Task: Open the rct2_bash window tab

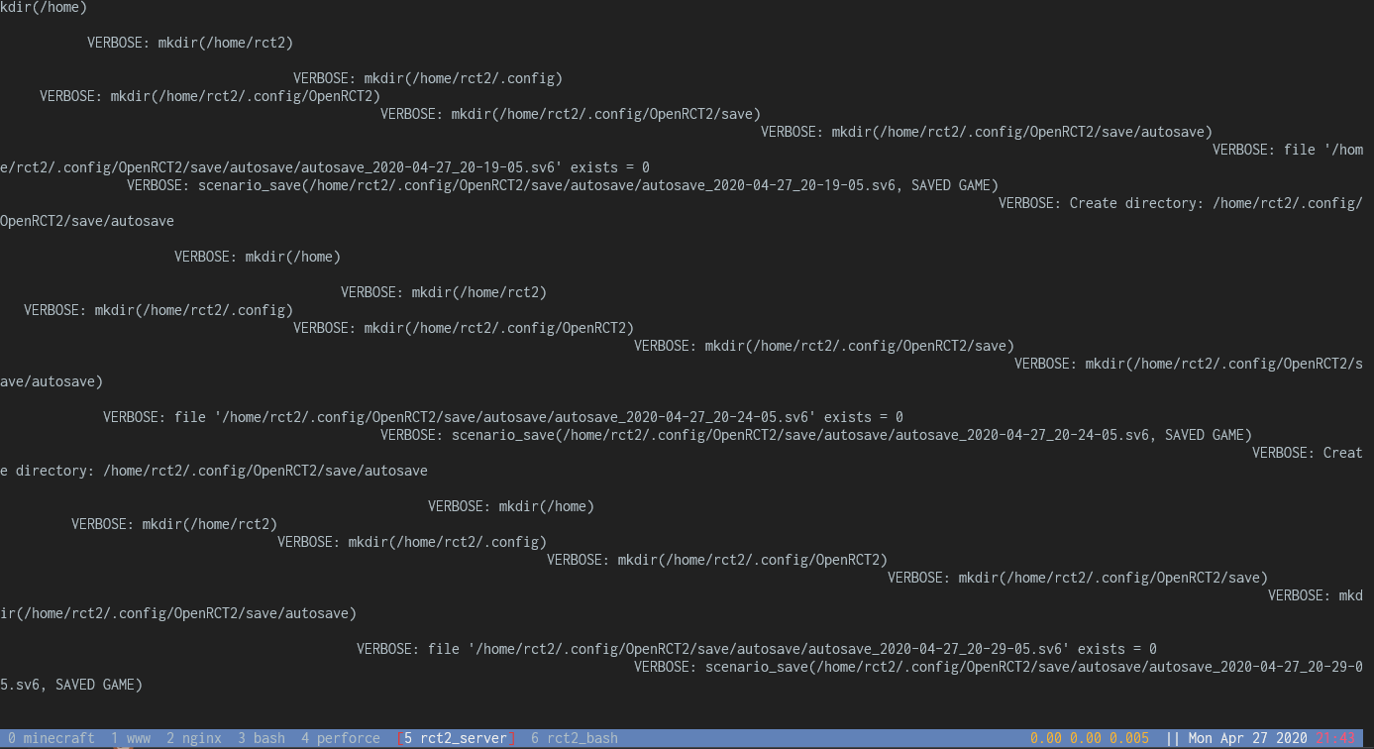Action: tap(575, 737)
